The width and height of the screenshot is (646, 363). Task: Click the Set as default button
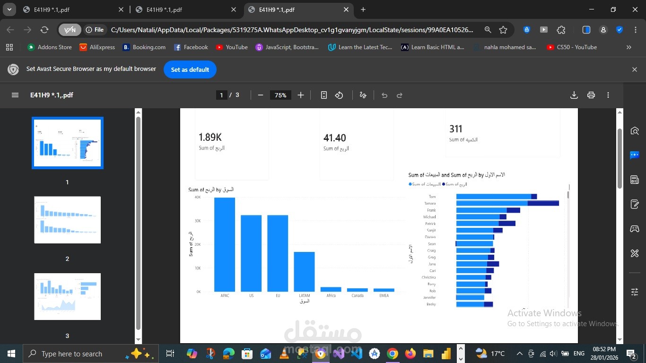click(190, 69)
